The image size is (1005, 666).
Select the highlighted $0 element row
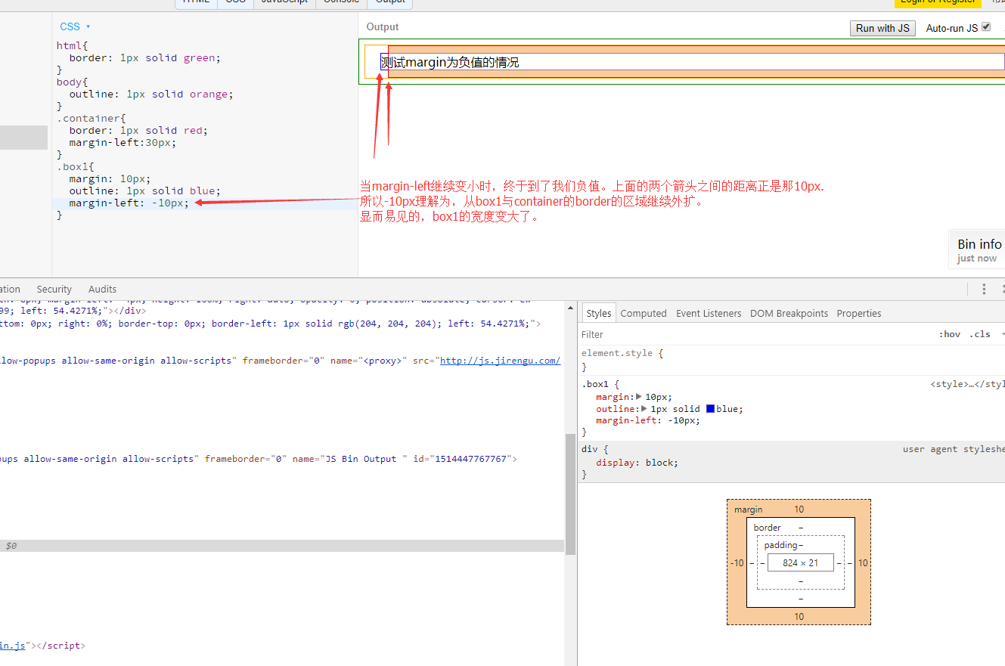(282, 546)
